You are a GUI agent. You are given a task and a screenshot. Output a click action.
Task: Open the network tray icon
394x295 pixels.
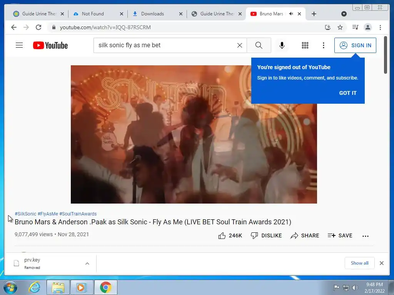coord(346,288)
